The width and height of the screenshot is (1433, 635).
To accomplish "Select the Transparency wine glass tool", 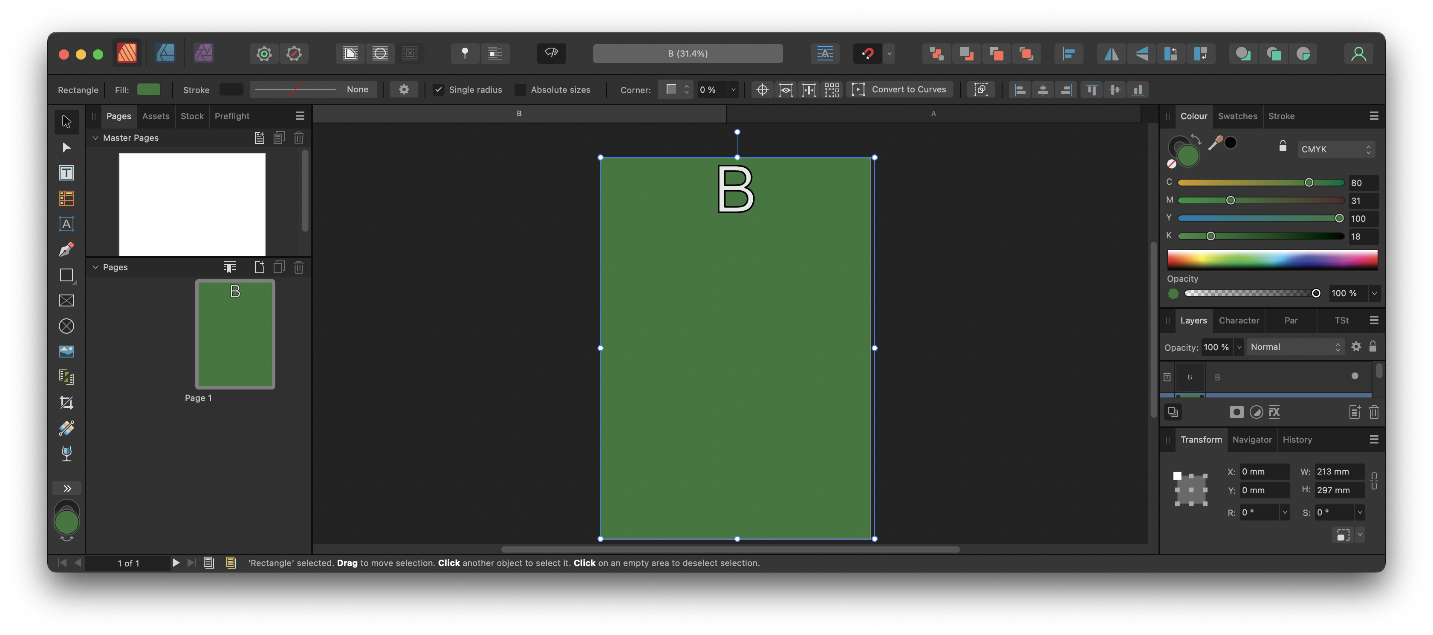I will (66, 454).
